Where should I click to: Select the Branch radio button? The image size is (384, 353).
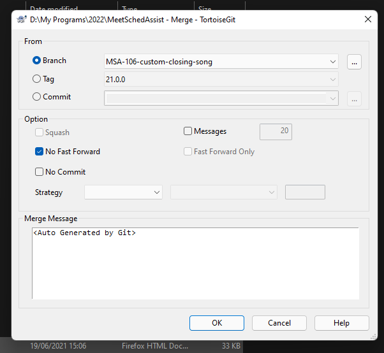[36, 61]
